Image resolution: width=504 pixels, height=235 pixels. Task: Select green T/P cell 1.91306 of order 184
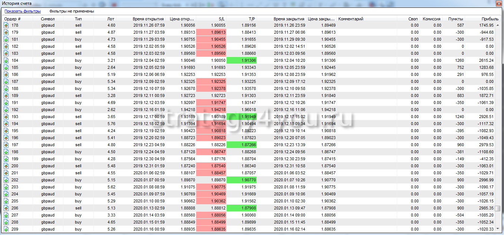click(241, 60)
